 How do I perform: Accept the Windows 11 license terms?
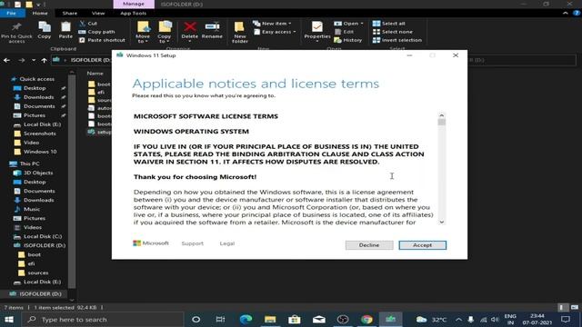[422, 245]
